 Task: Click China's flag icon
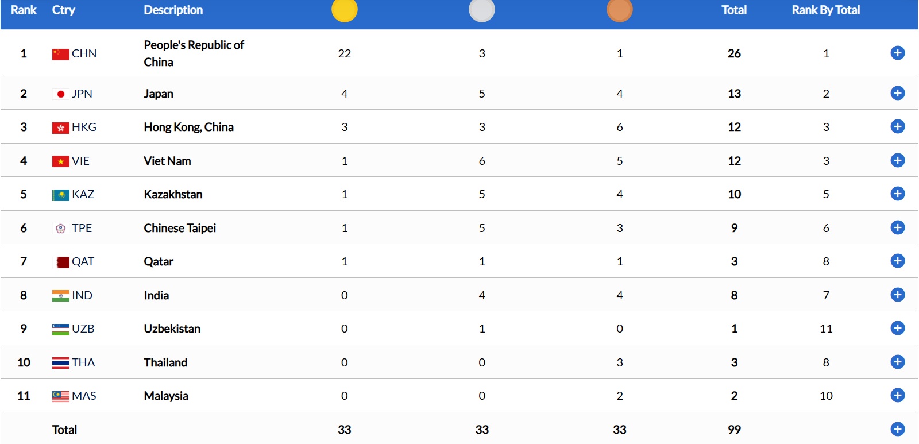[x=60, y=54]
